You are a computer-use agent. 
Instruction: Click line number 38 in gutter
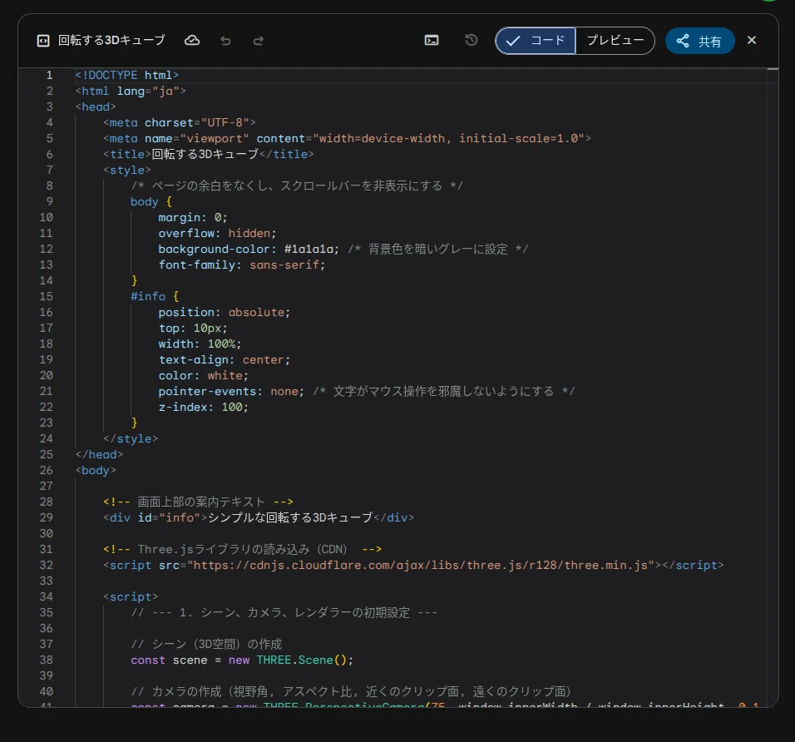click(x=46, y=660)
